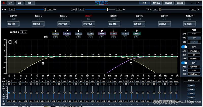Switch to the 增益延时 tab

(168, 3)
